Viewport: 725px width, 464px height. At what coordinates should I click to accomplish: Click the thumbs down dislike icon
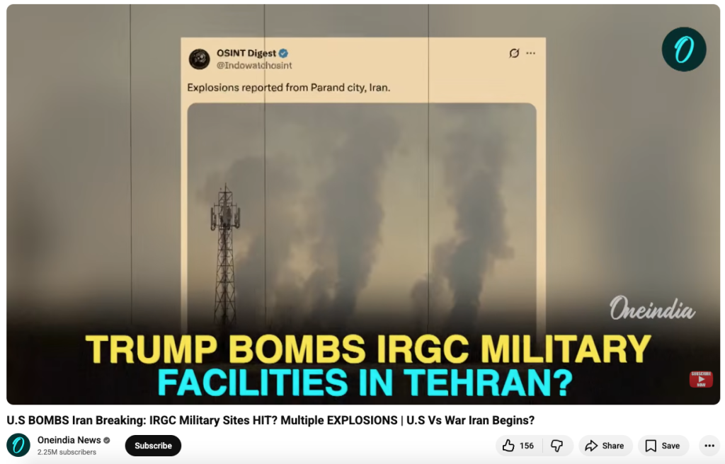[557, 446]
